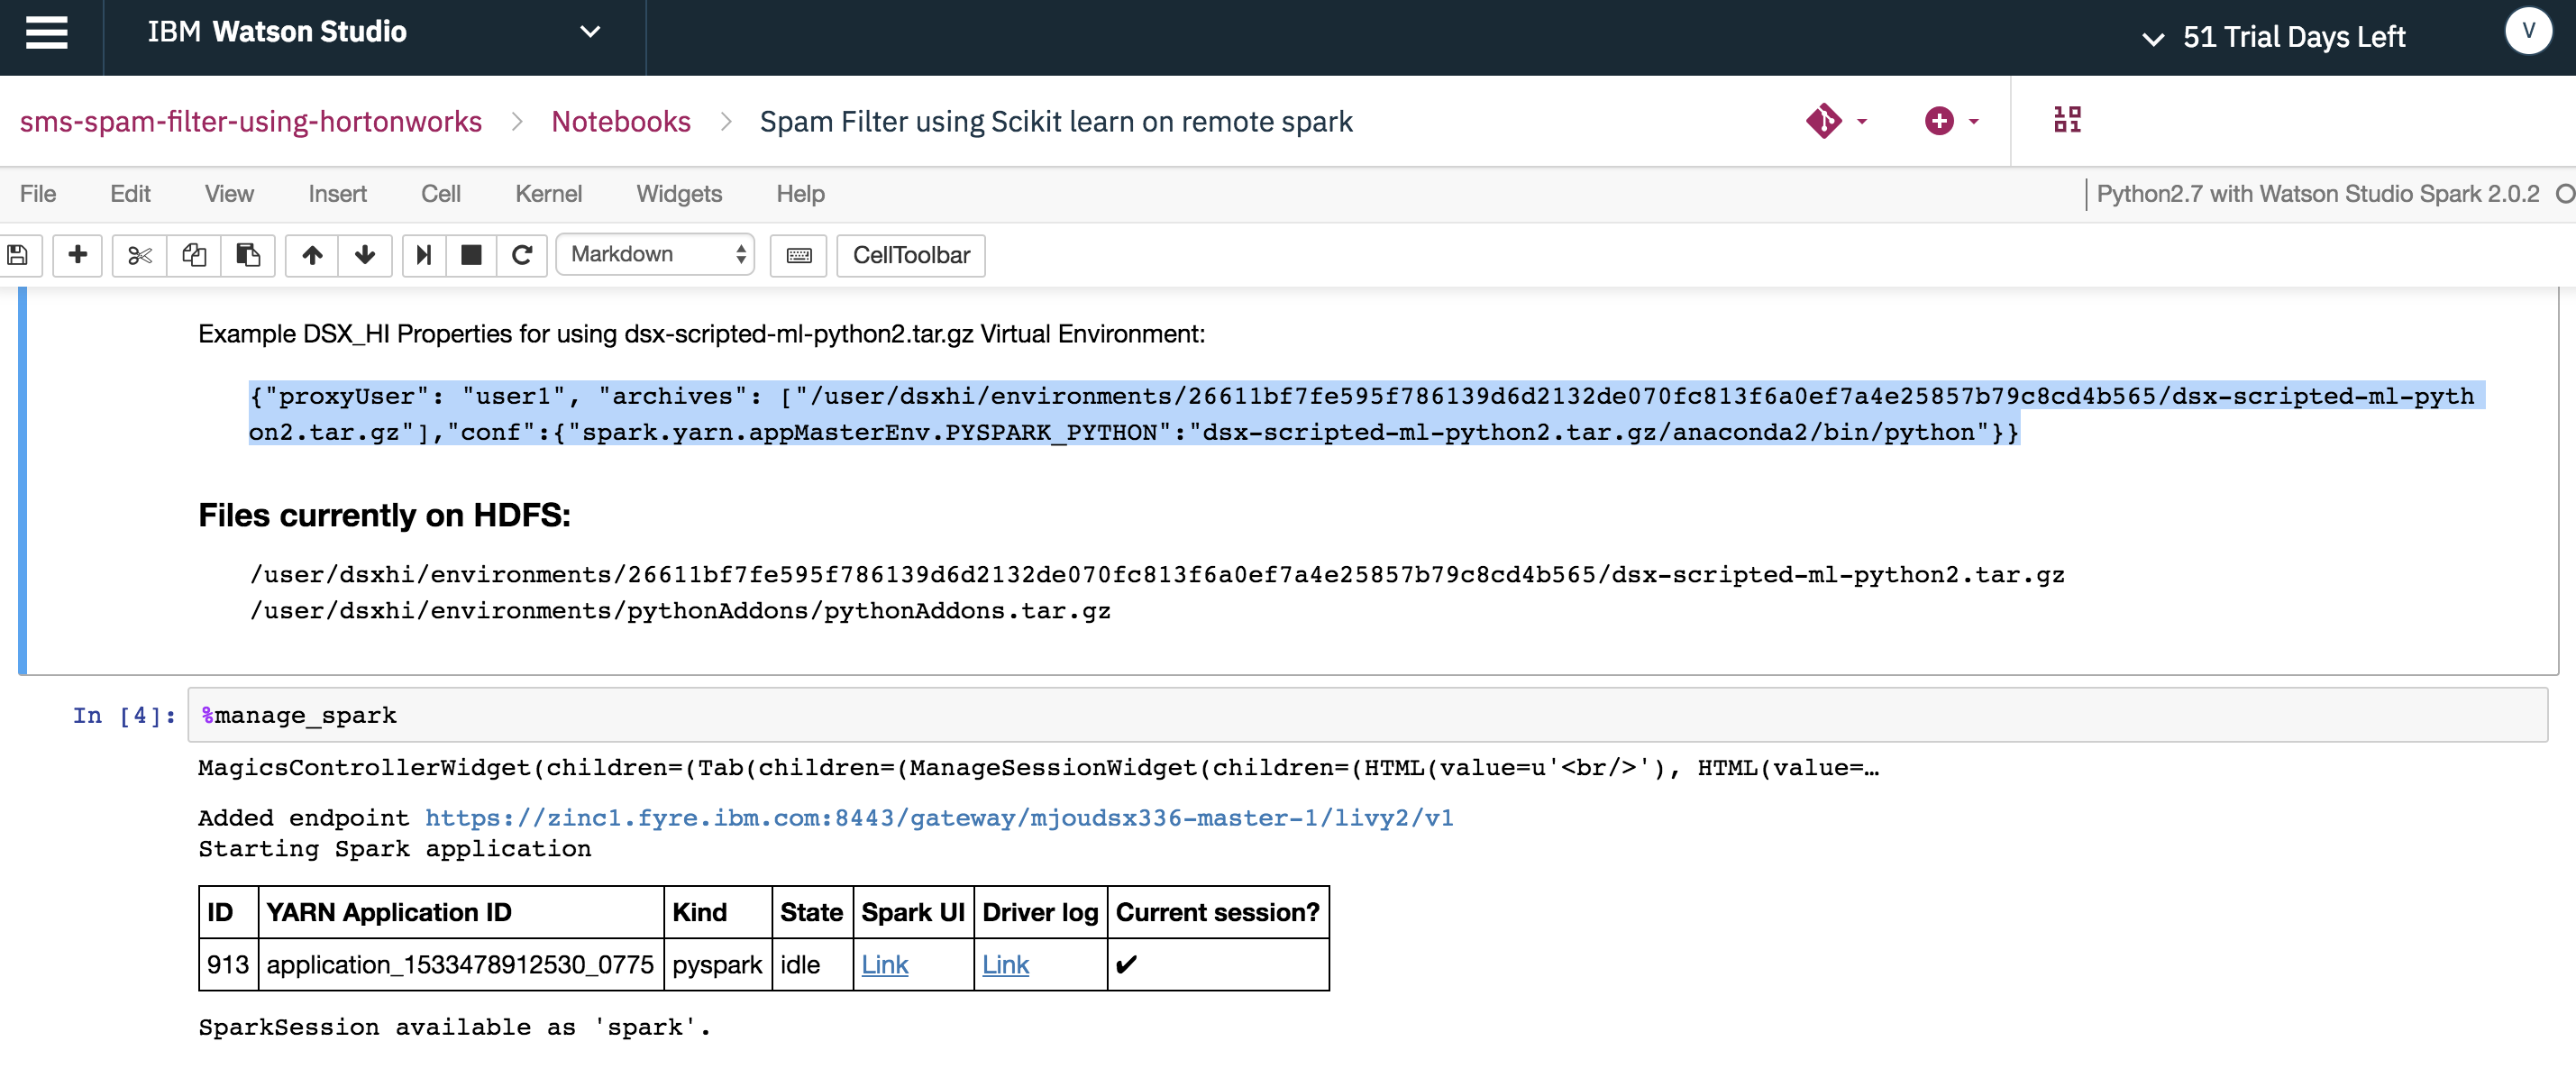Interrupt the kernel with stop icon

pyautogui.click(x=471, y=255)
